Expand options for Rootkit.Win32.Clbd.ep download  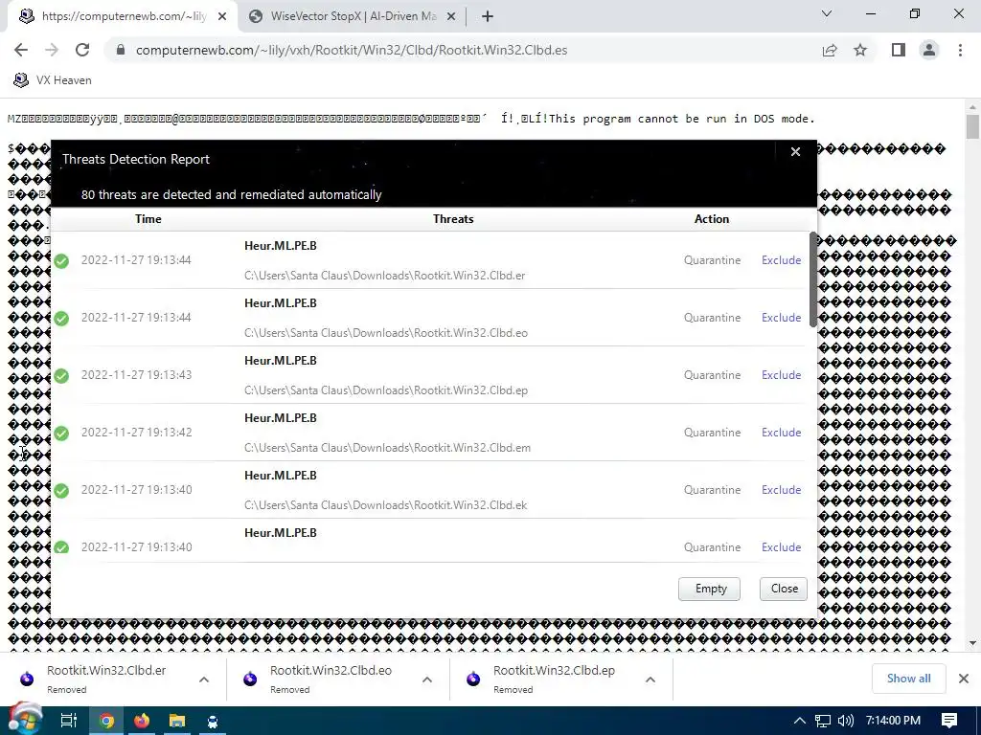[650, 679]
